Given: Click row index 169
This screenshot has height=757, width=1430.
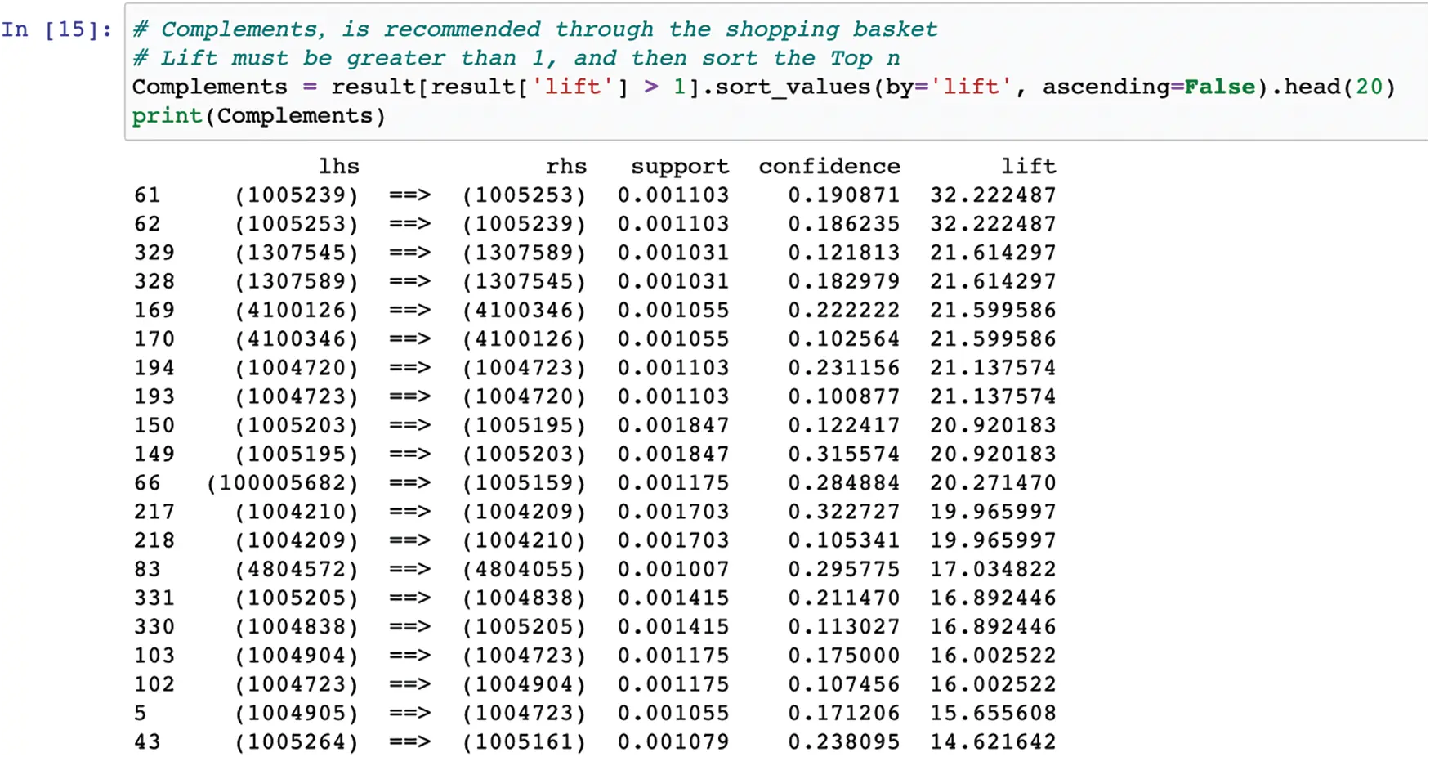Looking at the screenshot, I should tap(154, 311).
